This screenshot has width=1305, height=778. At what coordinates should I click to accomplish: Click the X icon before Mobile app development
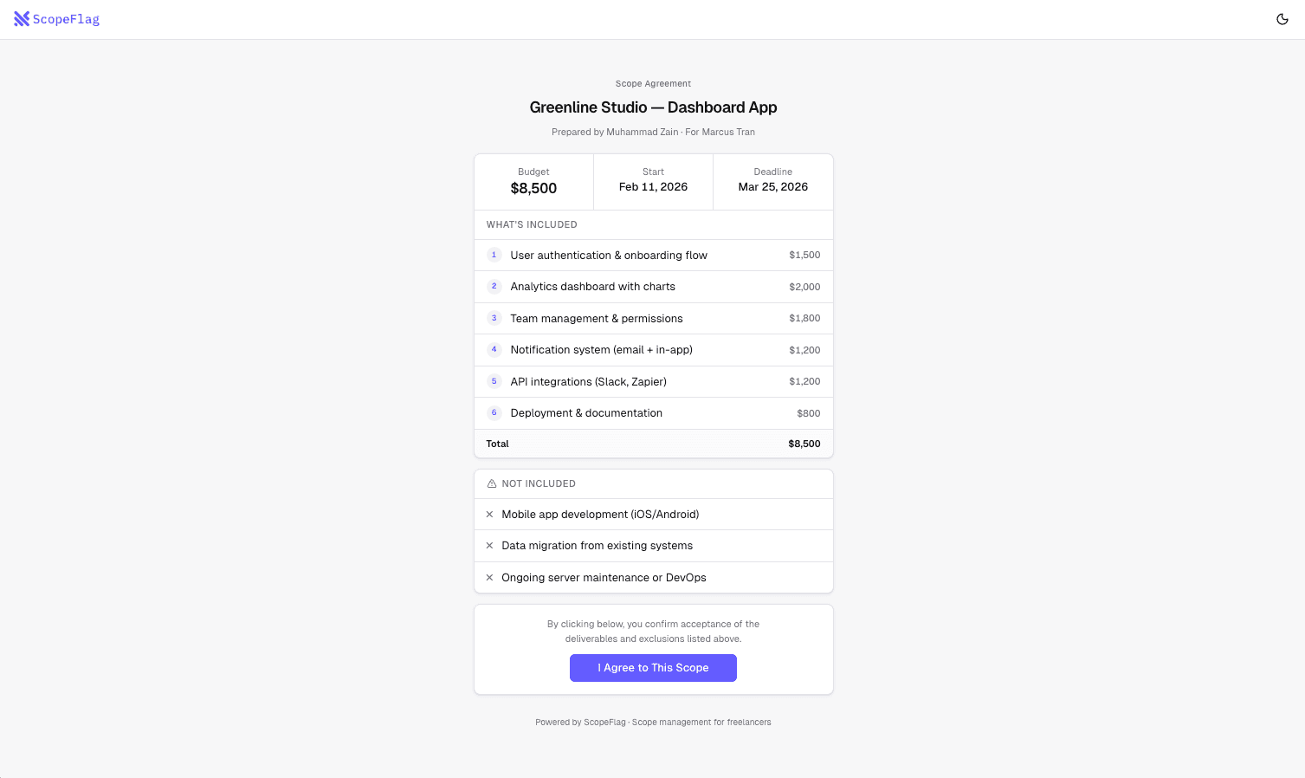point(490,514)
